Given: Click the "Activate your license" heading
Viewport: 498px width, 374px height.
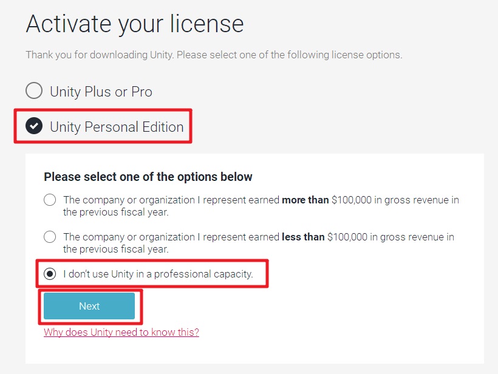Looking at the screenshot, I should (x=135, y=24).
